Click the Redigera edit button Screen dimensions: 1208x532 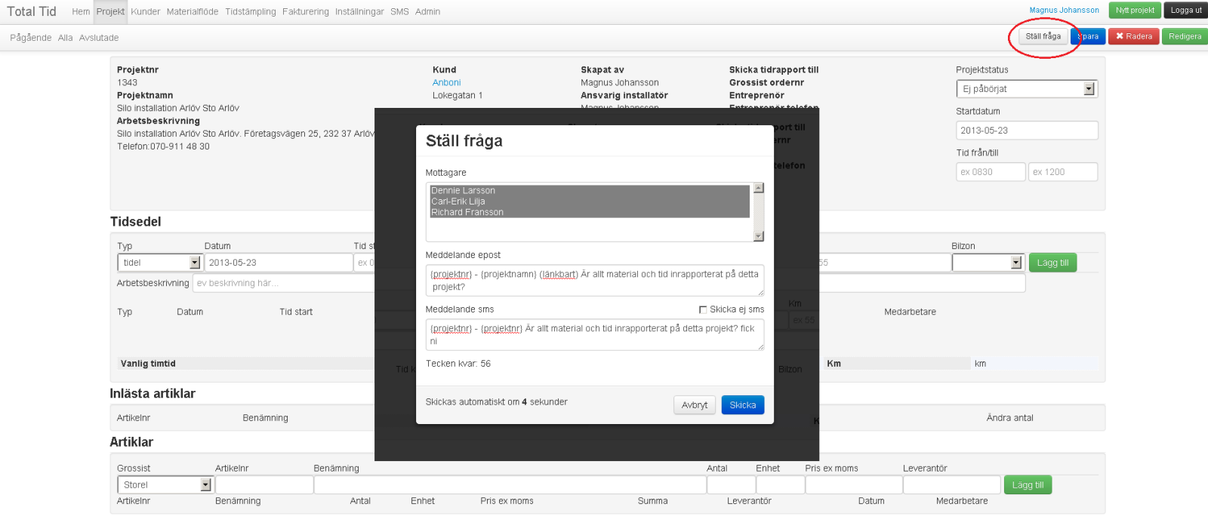pos(1185,36)
